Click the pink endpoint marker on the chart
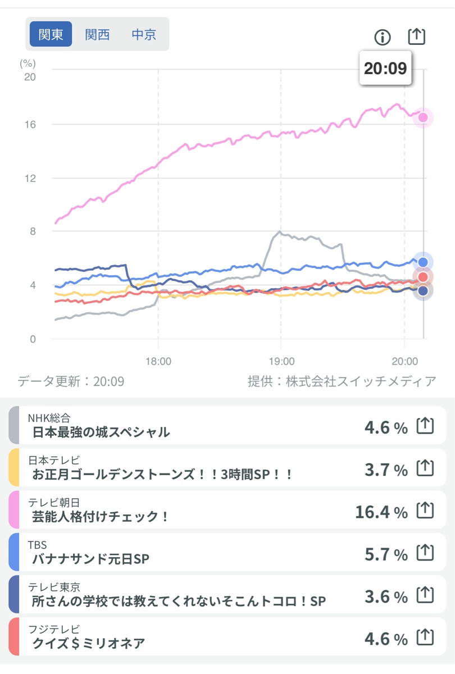455x674 pixels. [x=422, y=117]
